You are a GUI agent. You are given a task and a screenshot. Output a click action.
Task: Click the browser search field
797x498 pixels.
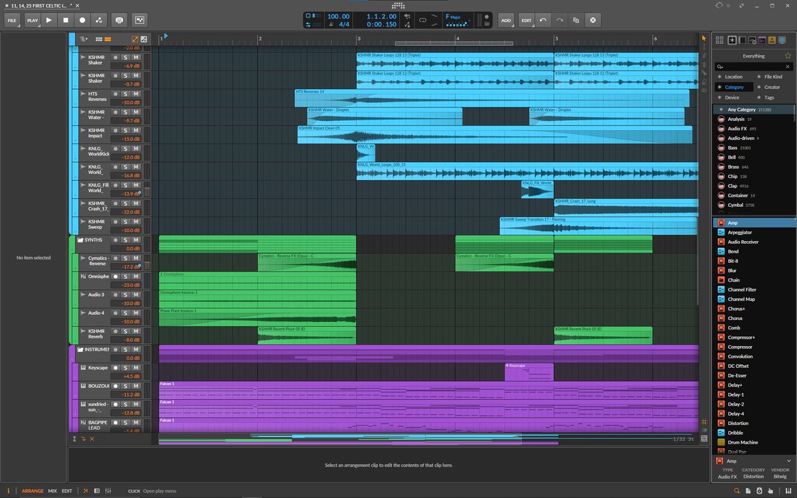point(754,66)
